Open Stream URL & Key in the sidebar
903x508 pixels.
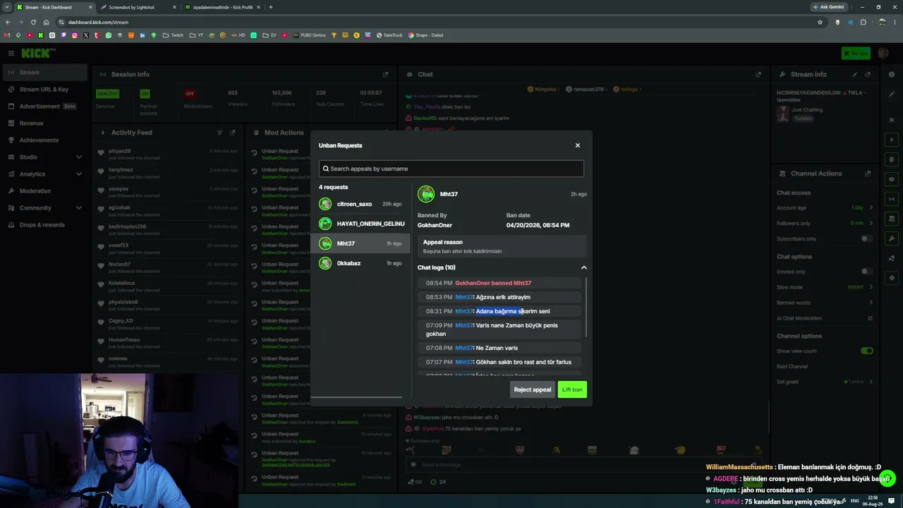[44, 90]
